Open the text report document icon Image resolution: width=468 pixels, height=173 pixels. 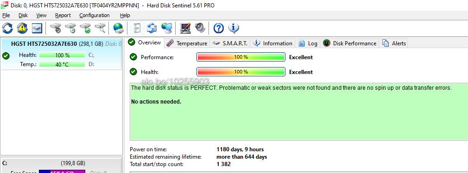137,28
